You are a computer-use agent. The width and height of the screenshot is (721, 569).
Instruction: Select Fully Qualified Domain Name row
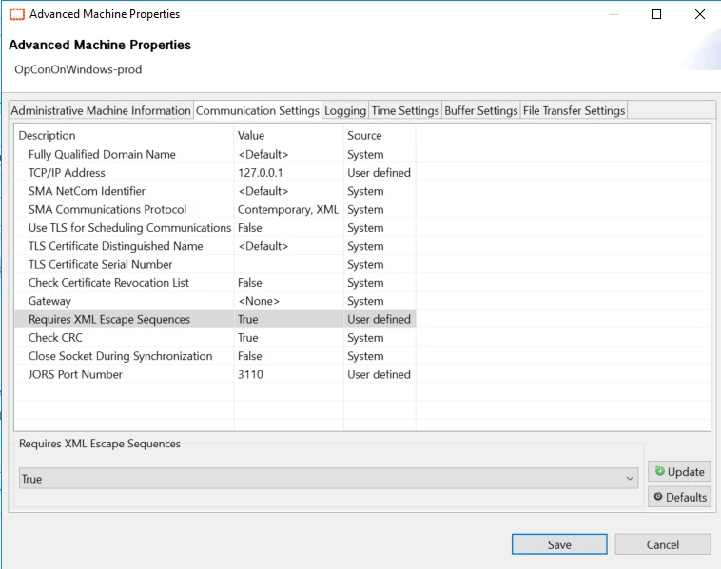tap(215, 154)
